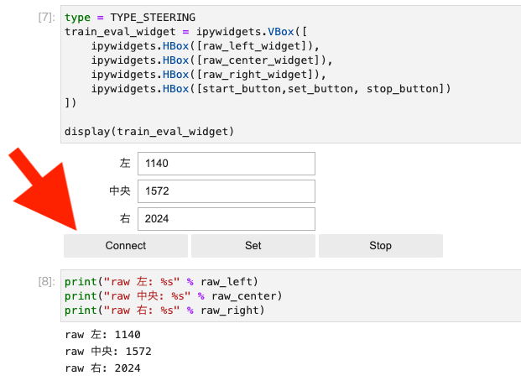Click the print line for raw_left
The image size is (521, 381).
(x=161, y=282)
